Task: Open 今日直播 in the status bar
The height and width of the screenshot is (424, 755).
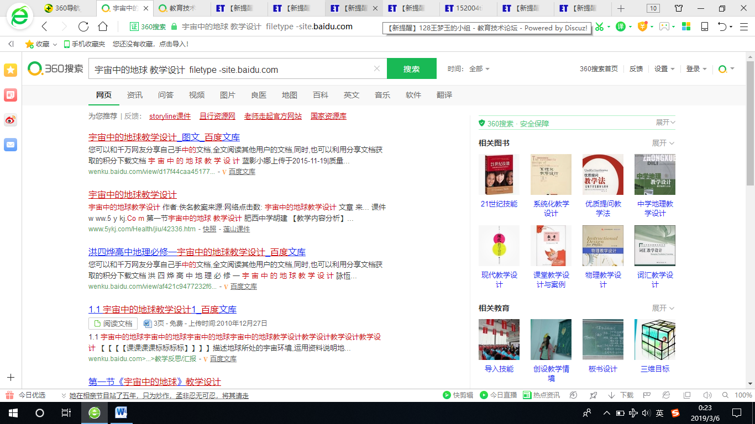Action: [x=499, y=395]
